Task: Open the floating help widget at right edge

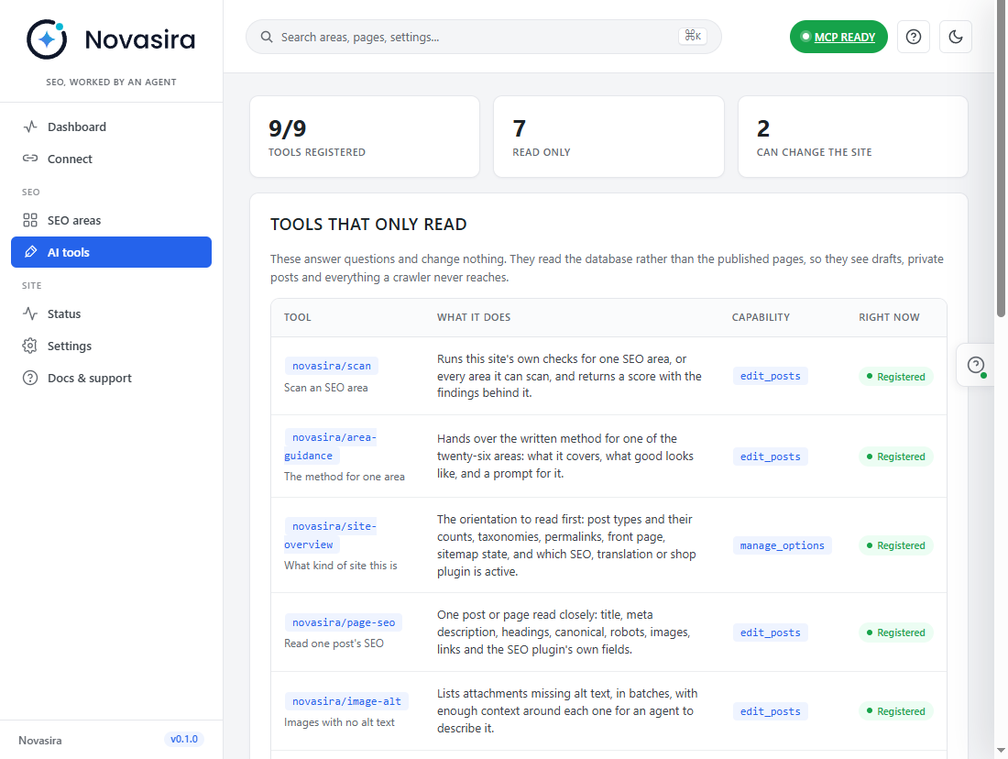Action: (977, 366)
